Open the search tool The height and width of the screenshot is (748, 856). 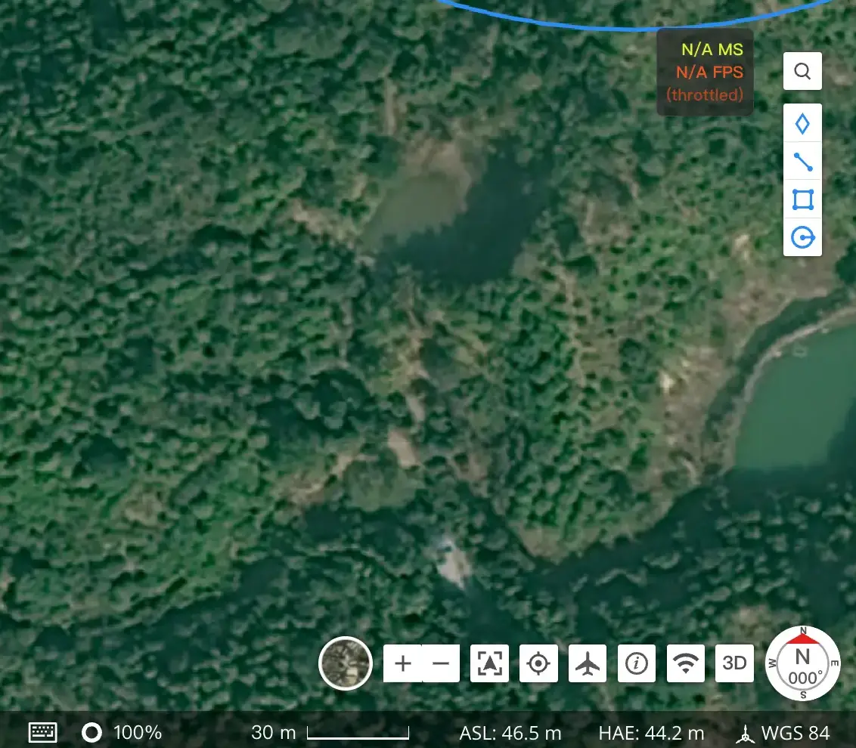click(802, 71)
